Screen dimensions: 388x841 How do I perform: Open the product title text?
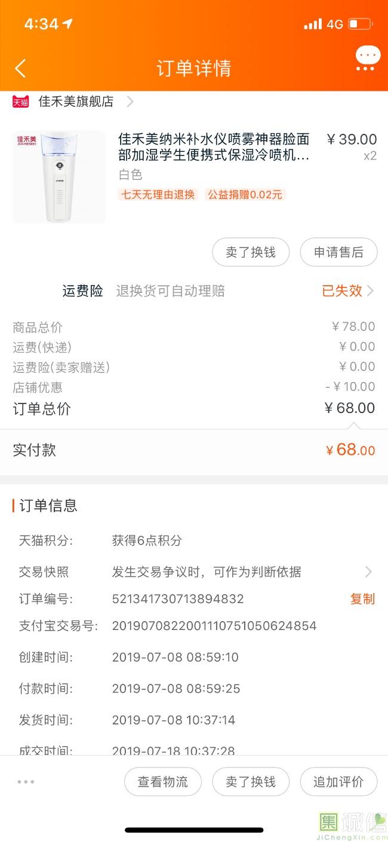[x=214, y=147]
